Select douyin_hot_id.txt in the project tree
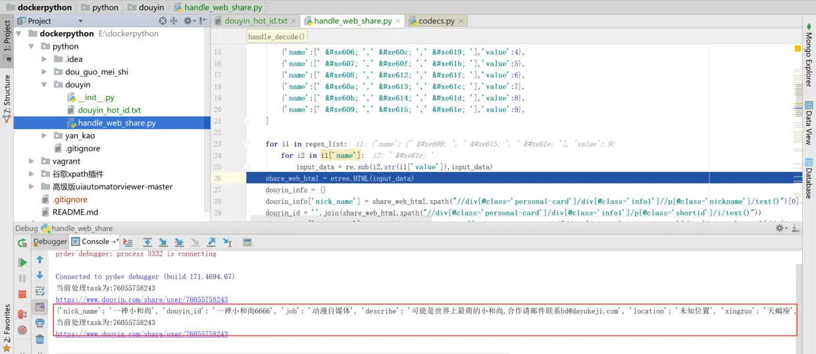816x354 pixels. click(103, 110)
